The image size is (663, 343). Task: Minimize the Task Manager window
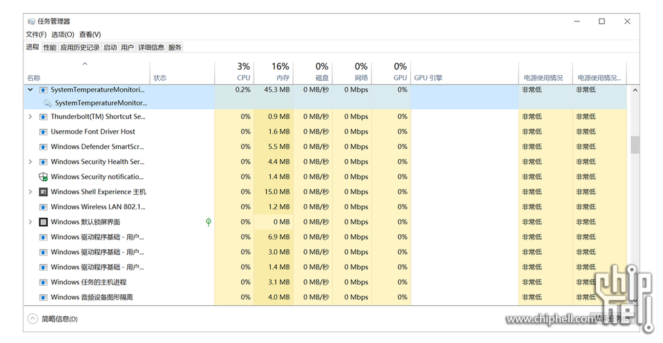pyautogui.click(x=577, y=21)
